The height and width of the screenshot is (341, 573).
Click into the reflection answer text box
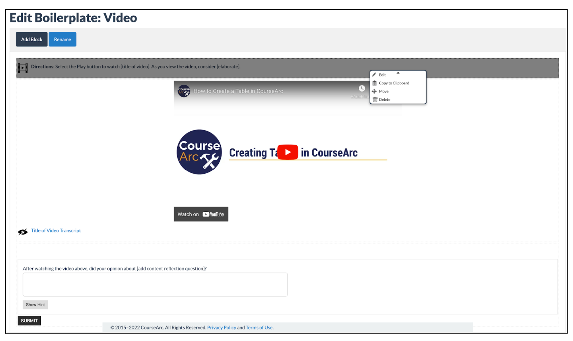[155, 284]
